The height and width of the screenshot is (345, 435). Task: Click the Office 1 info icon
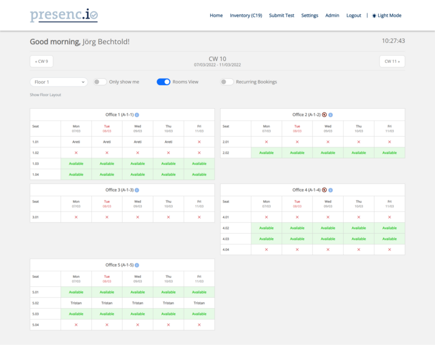[x=137, y=115]
